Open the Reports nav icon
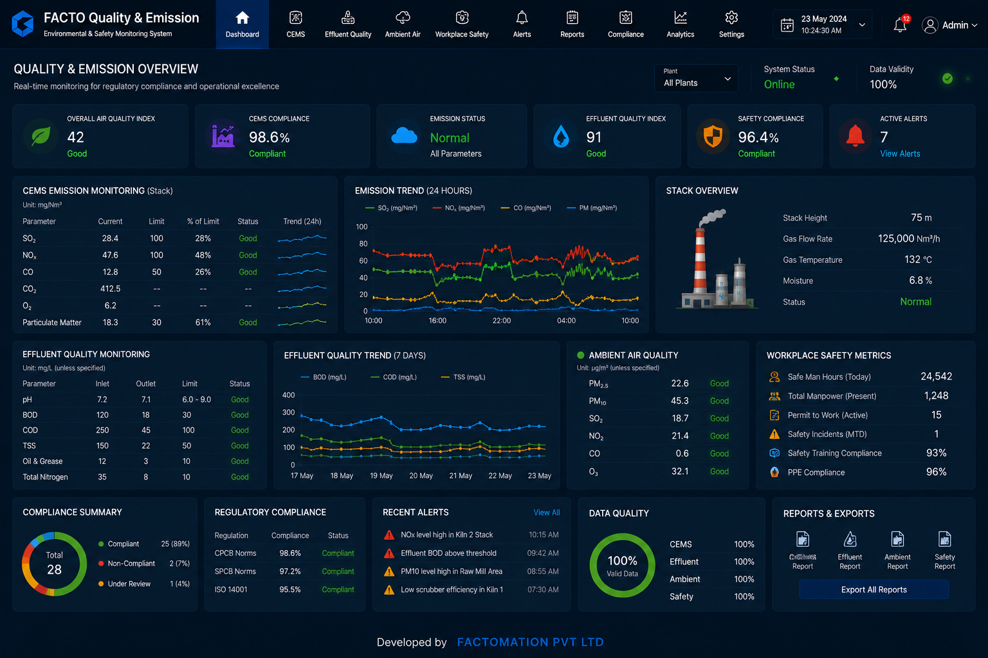Viewport: 988px width, 658px height. (x=572, y=17)
